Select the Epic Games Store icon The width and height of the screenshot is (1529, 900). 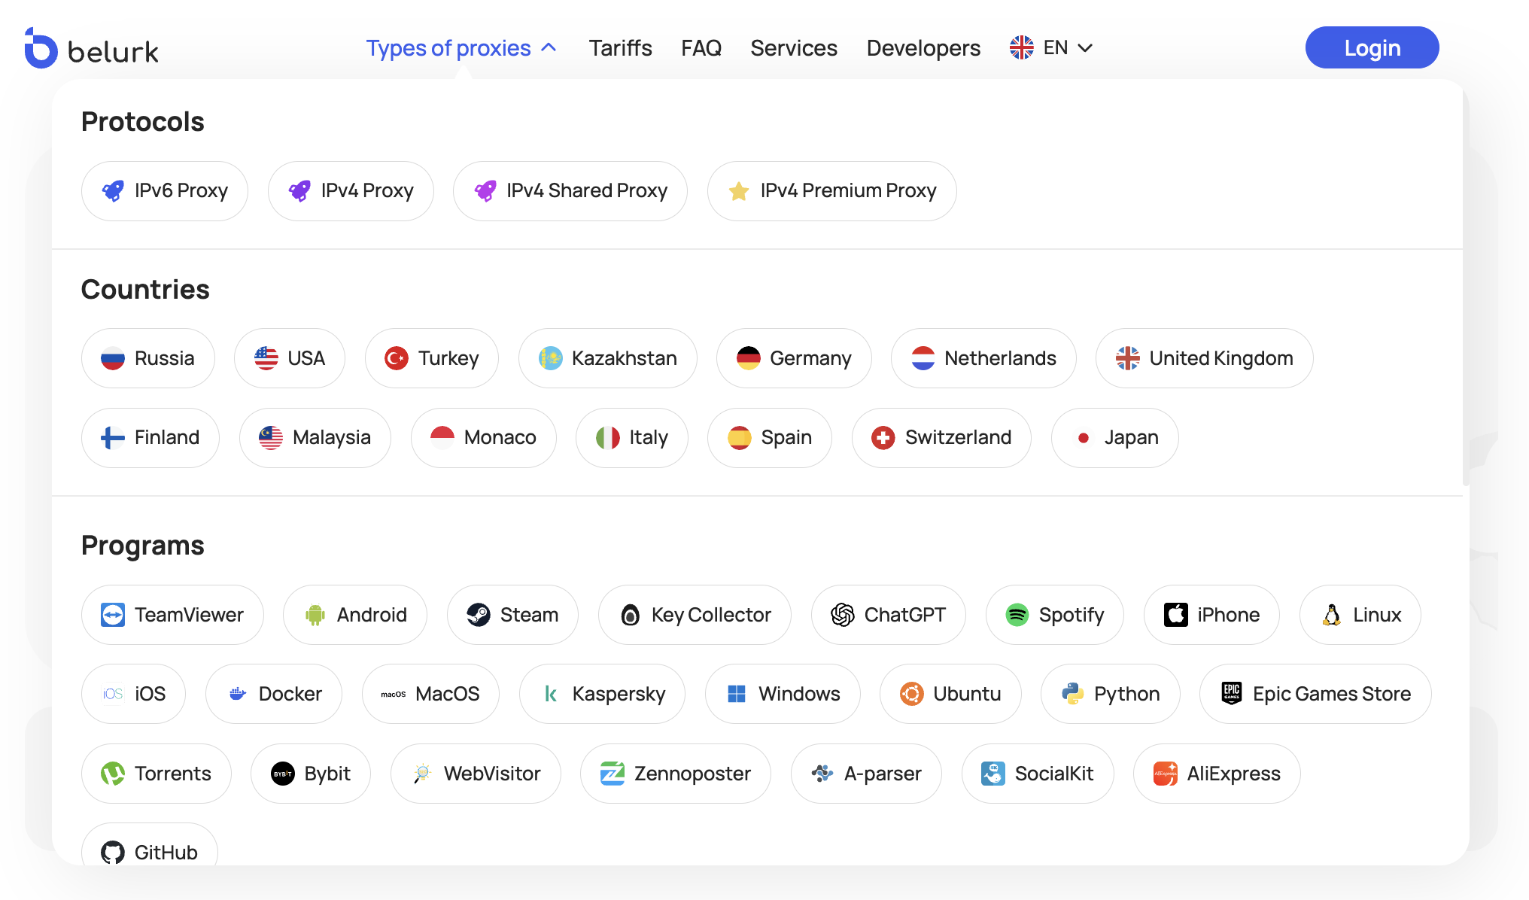click(x=1232, y=694)
